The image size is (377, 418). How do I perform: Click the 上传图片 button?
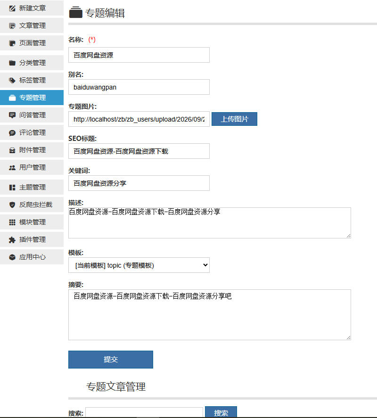pos(234,119)
